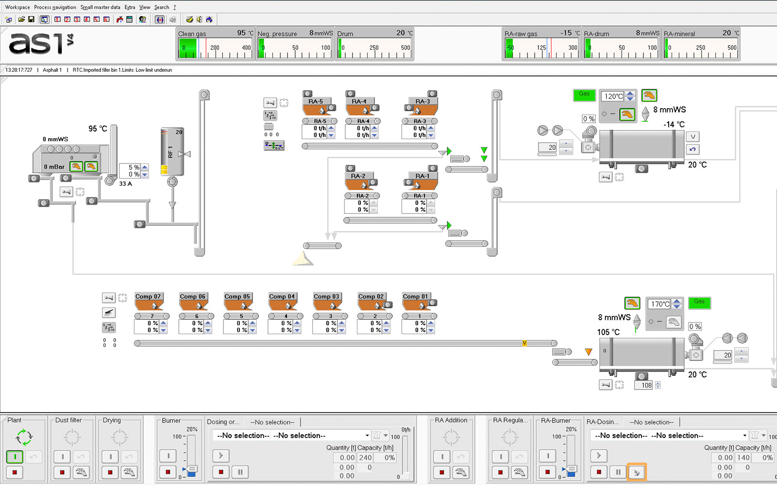777x485 pixels.
Task: Click the Comp 01 feed hopper
Action: click(x=417, y=302)
